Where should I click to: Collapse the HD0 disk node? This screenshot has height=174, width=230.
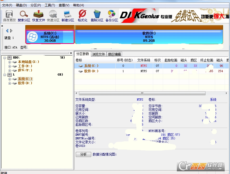pos(5,58)
